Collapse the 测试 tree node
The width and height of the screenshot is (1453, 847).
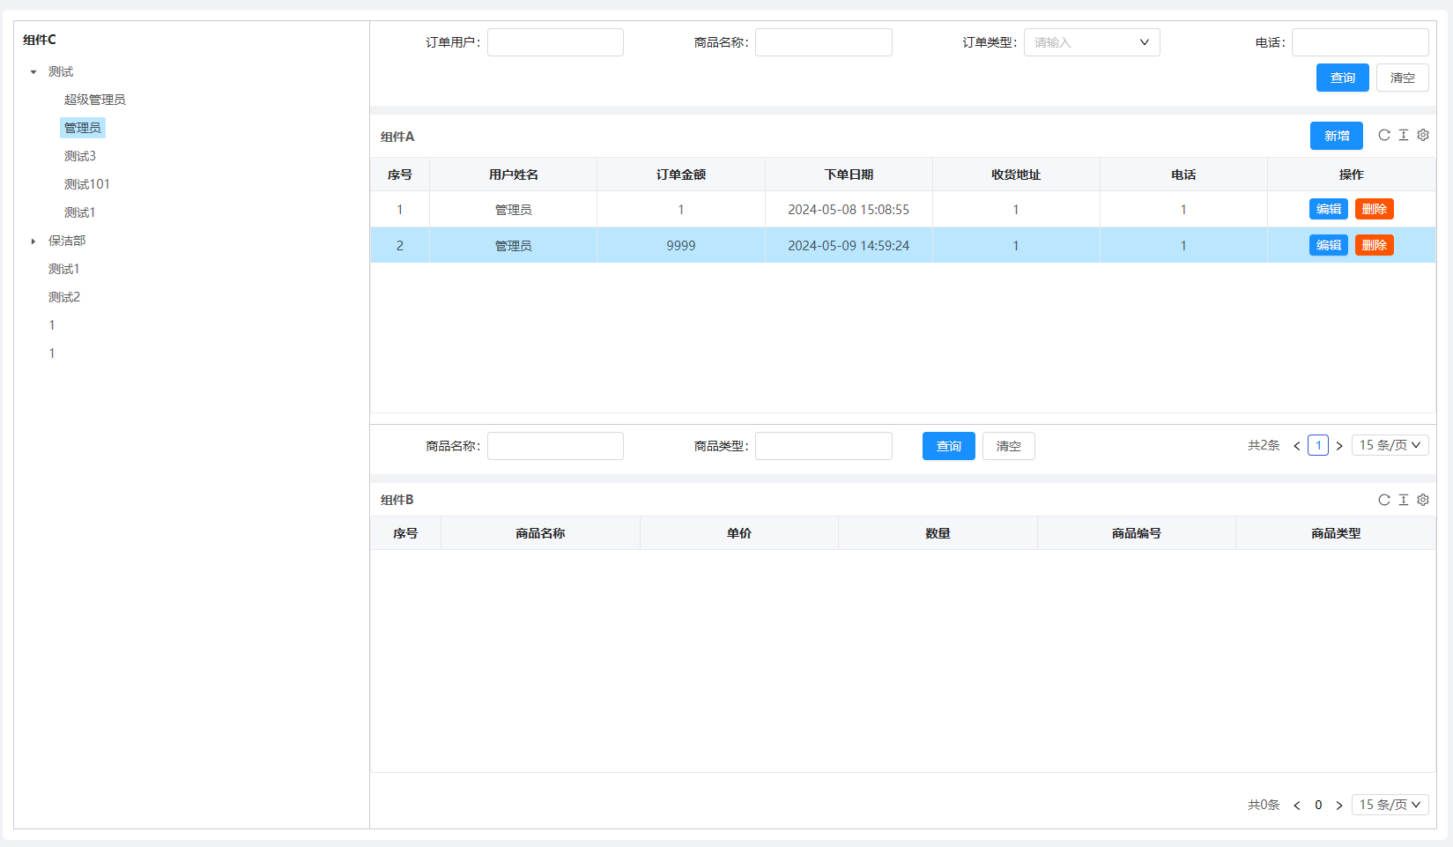[x=33, y=72]
